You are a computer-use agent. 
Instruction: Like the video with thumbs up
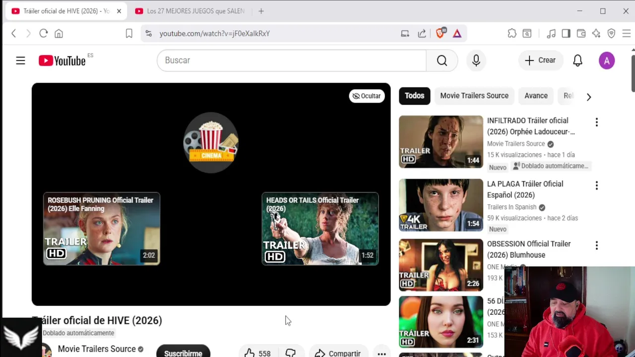tap(257, 353)
